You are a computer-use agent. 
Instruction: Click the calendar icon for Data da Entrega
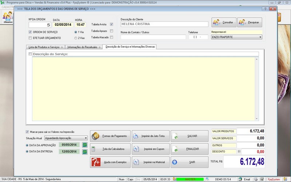coord(85,151)
